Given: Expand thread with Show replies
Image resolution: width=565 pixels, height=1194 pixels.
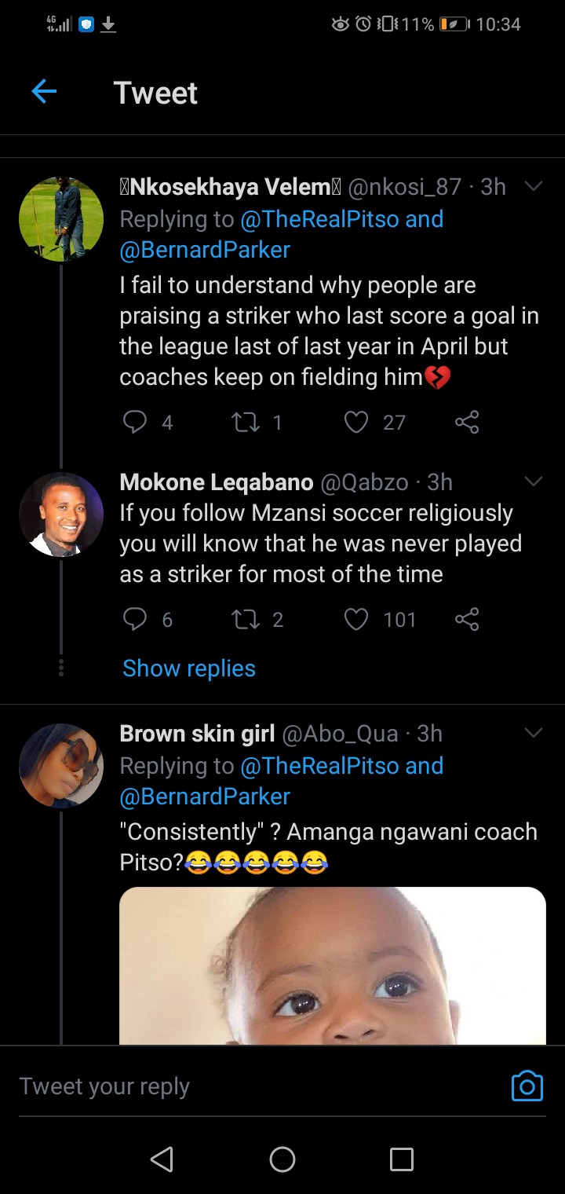Looking at the screenshot, I should point(189,668).
